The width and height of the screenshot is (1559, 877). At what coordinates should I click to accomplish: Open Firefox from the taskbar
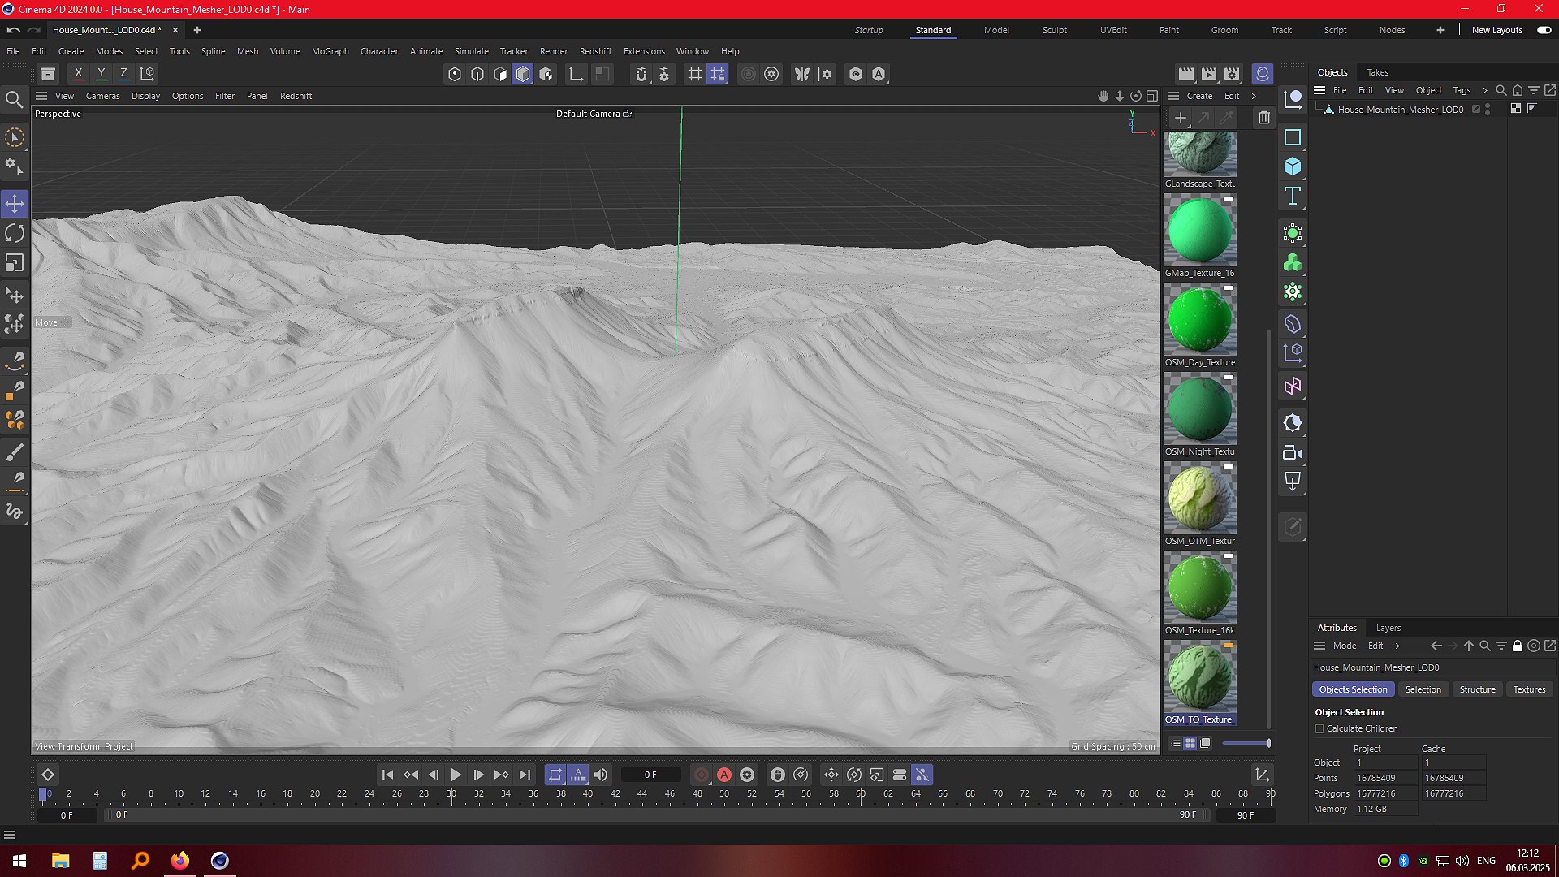[179, 861]
